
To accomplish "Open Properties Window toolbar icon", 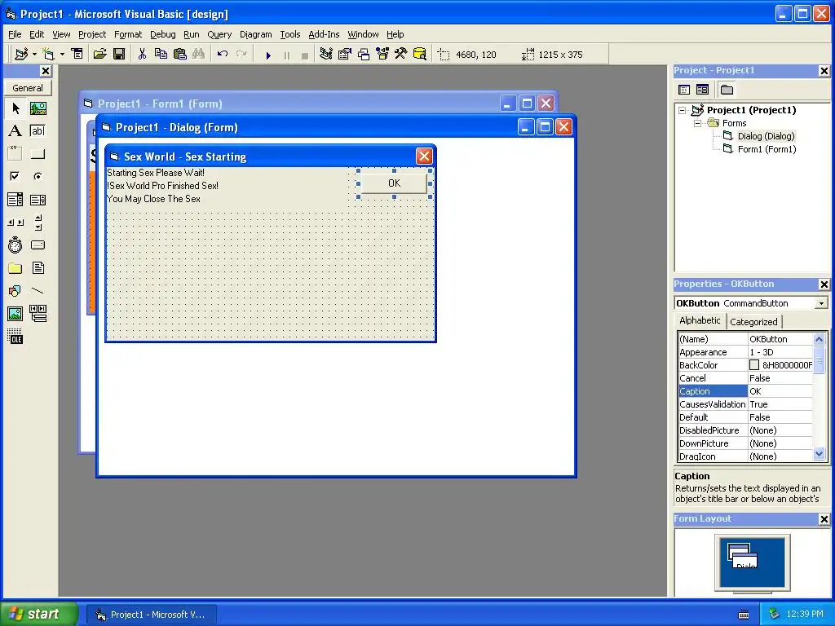I will click(x=345, y=54).
